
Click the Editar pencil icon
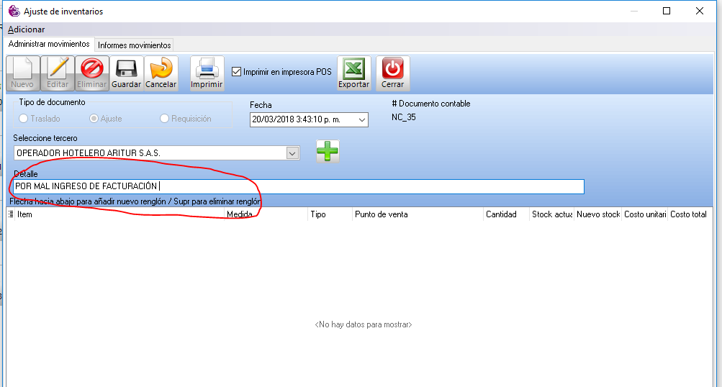(58, 69)
